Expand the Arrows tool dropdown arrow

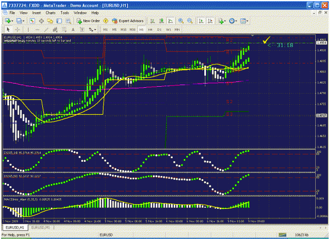95,30
